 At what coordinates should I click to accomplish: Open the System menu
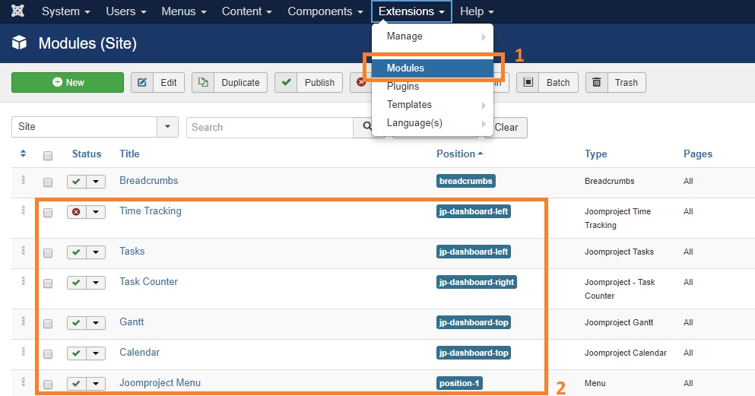[66, 11]
